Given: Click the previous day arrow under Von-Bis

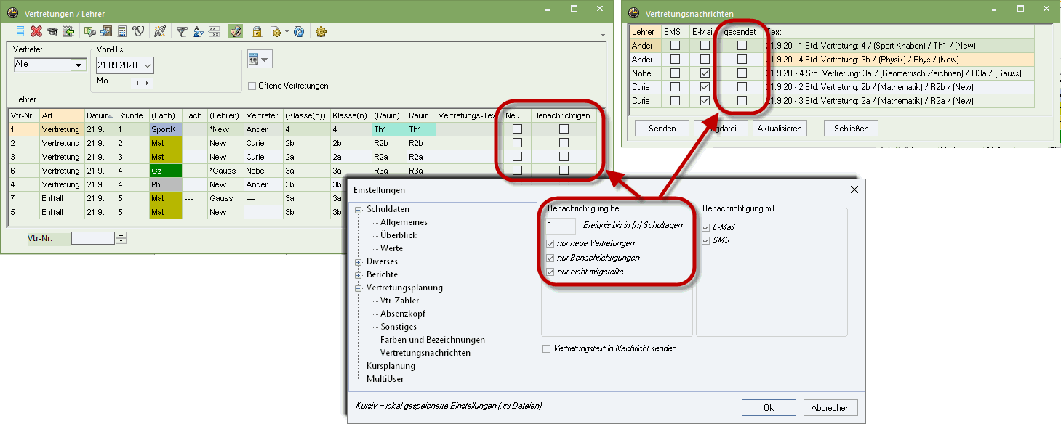Looking at the screenshot, I should click(x=136, y=83).
